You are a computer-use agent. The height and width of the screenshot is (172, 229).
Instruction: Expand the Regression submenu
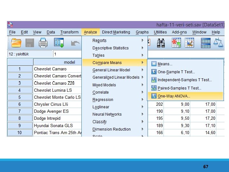coord(114,100)
